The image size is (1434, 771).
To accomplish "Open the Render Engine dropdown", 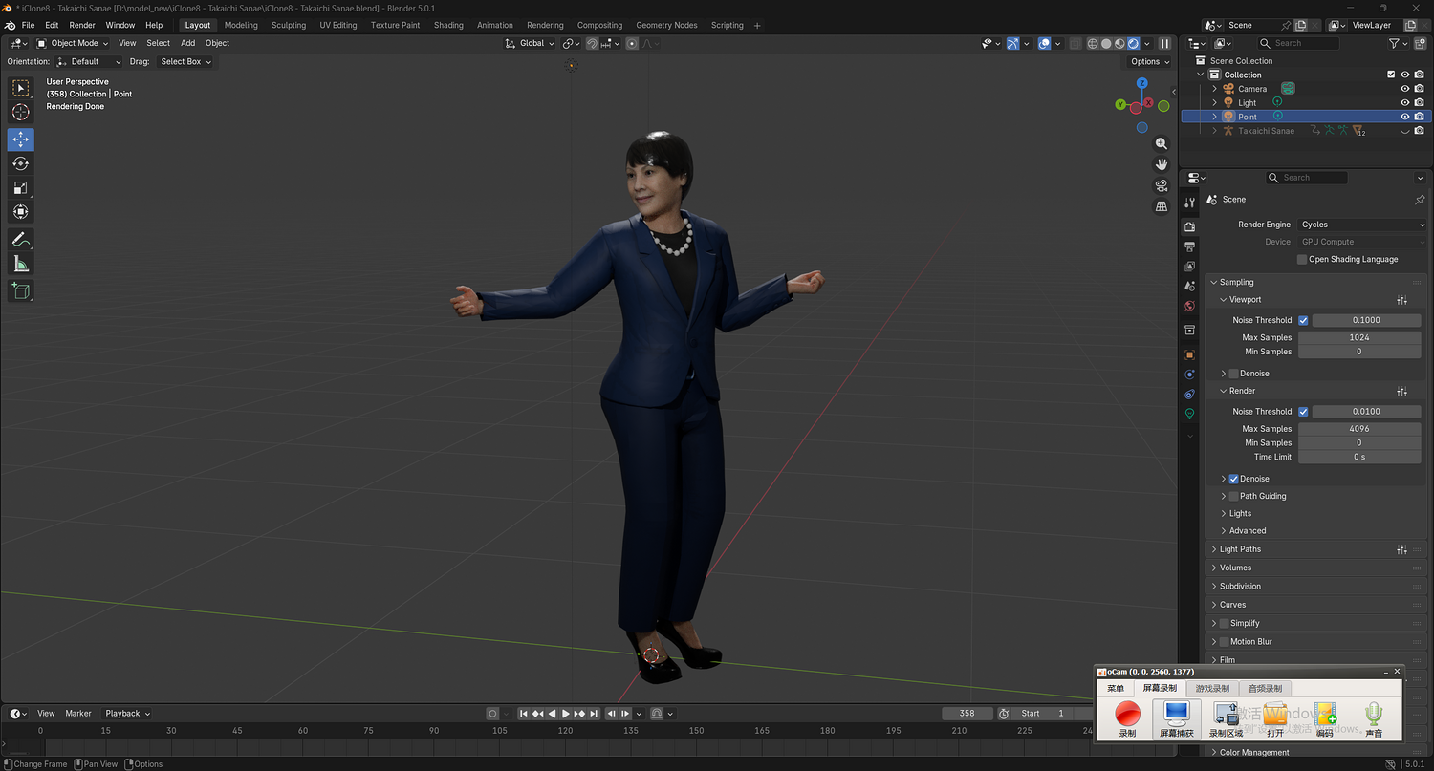I will [1361, 225].
